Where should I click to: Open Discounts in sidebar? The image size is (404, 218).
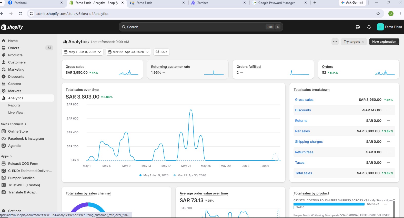(16, 77)
